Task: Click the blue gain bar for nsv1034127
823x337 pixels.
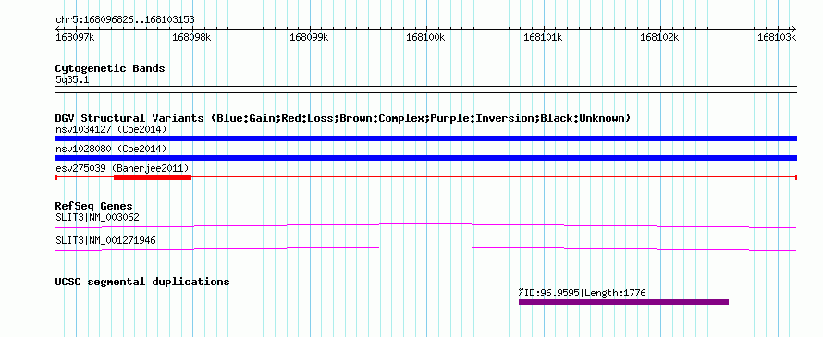Action: coord(425,138)
